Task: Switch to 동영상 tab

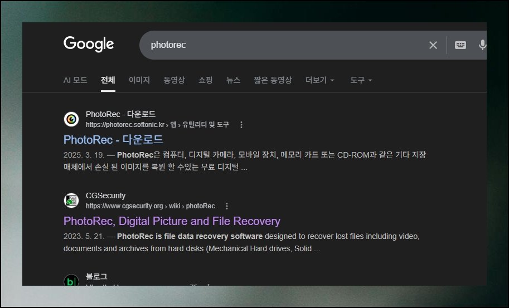Action: point(174,80)
